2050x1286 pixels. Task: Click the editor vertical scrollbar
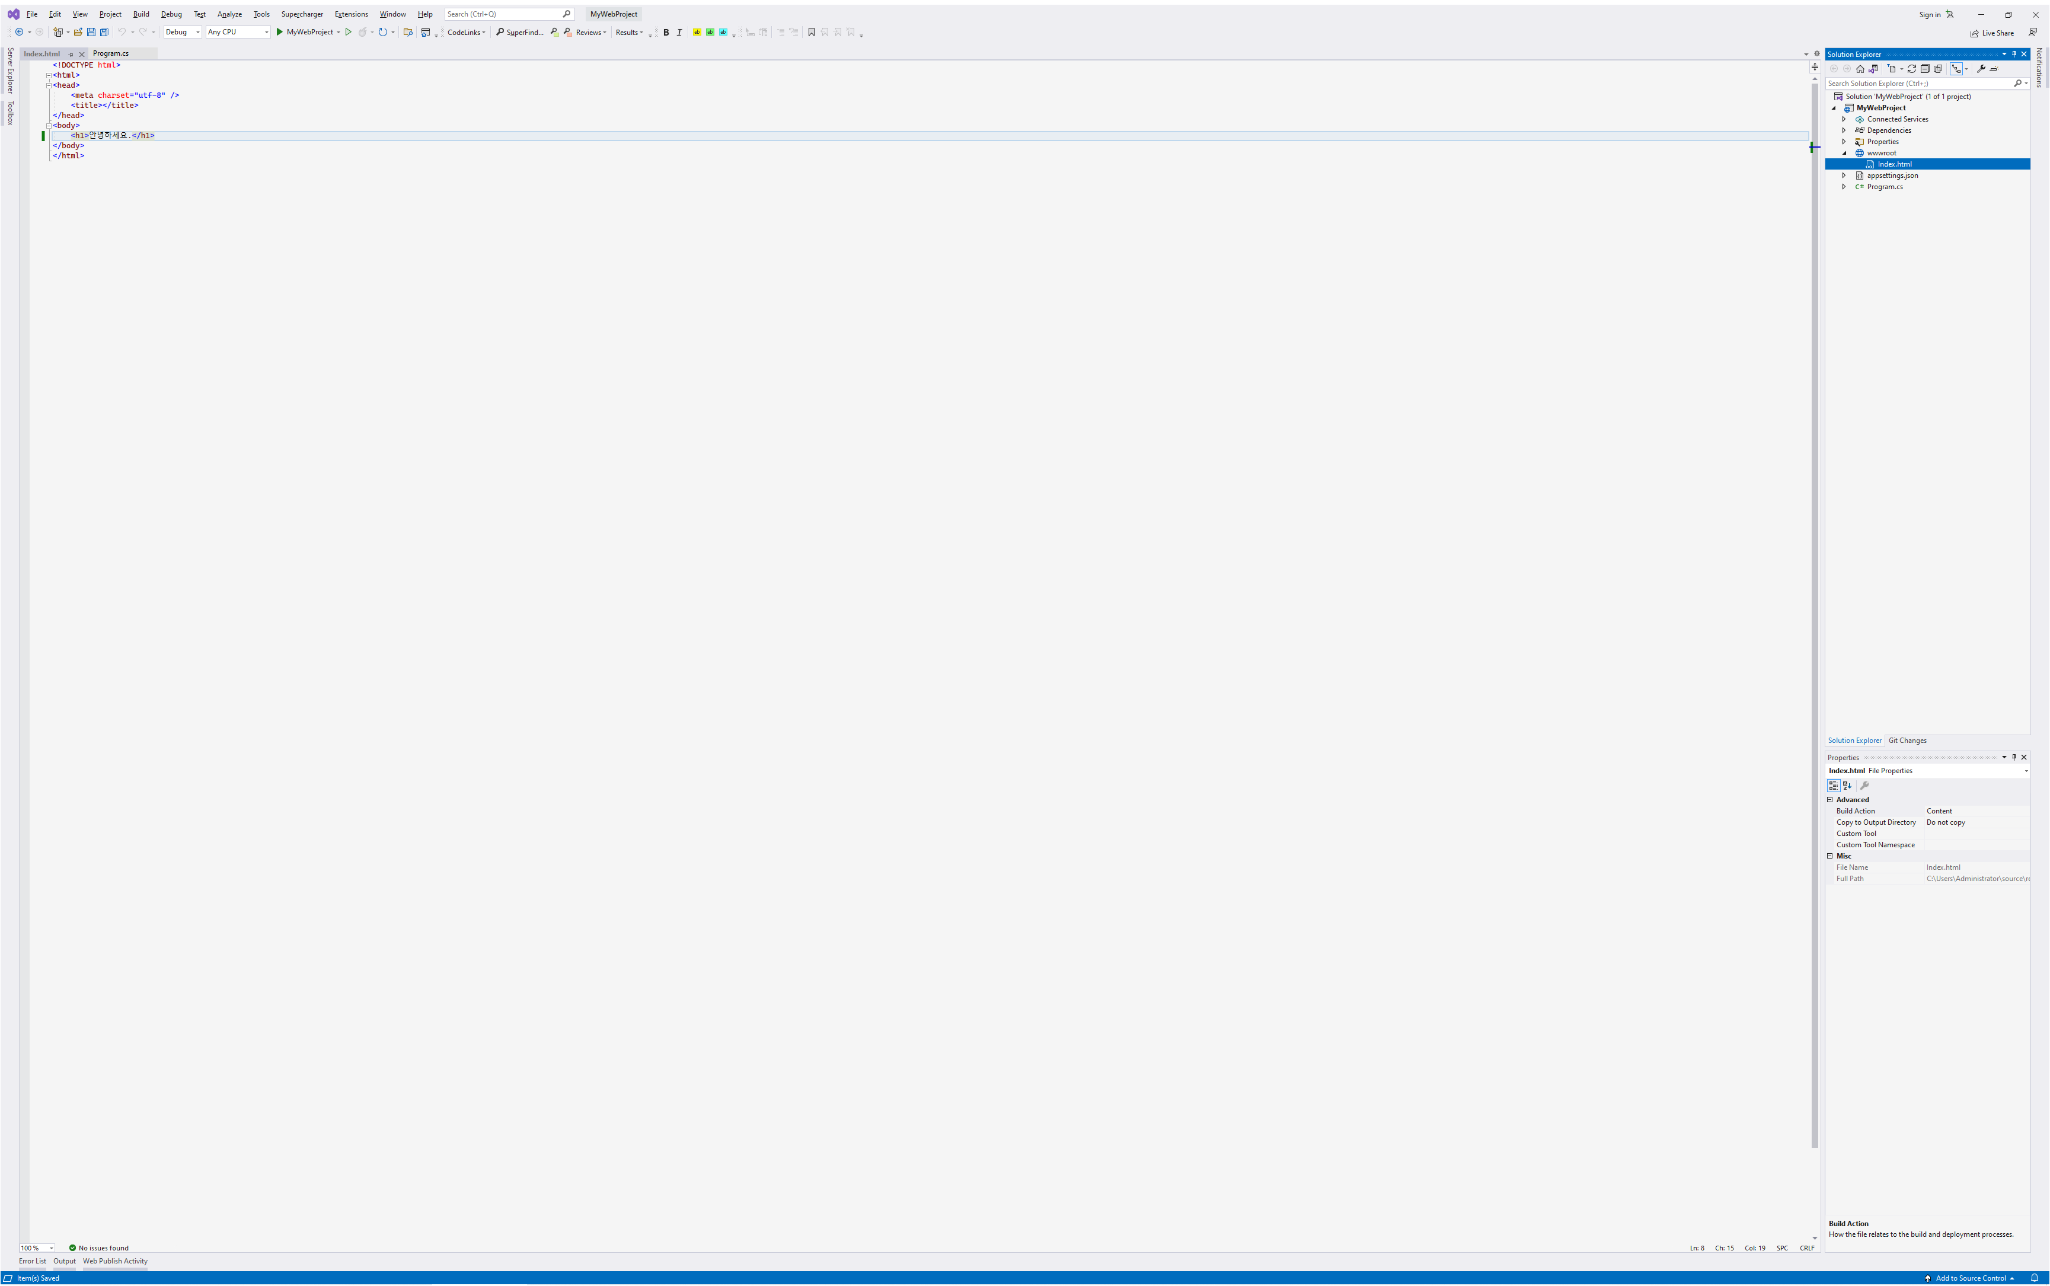click(x=1815, y=595)
